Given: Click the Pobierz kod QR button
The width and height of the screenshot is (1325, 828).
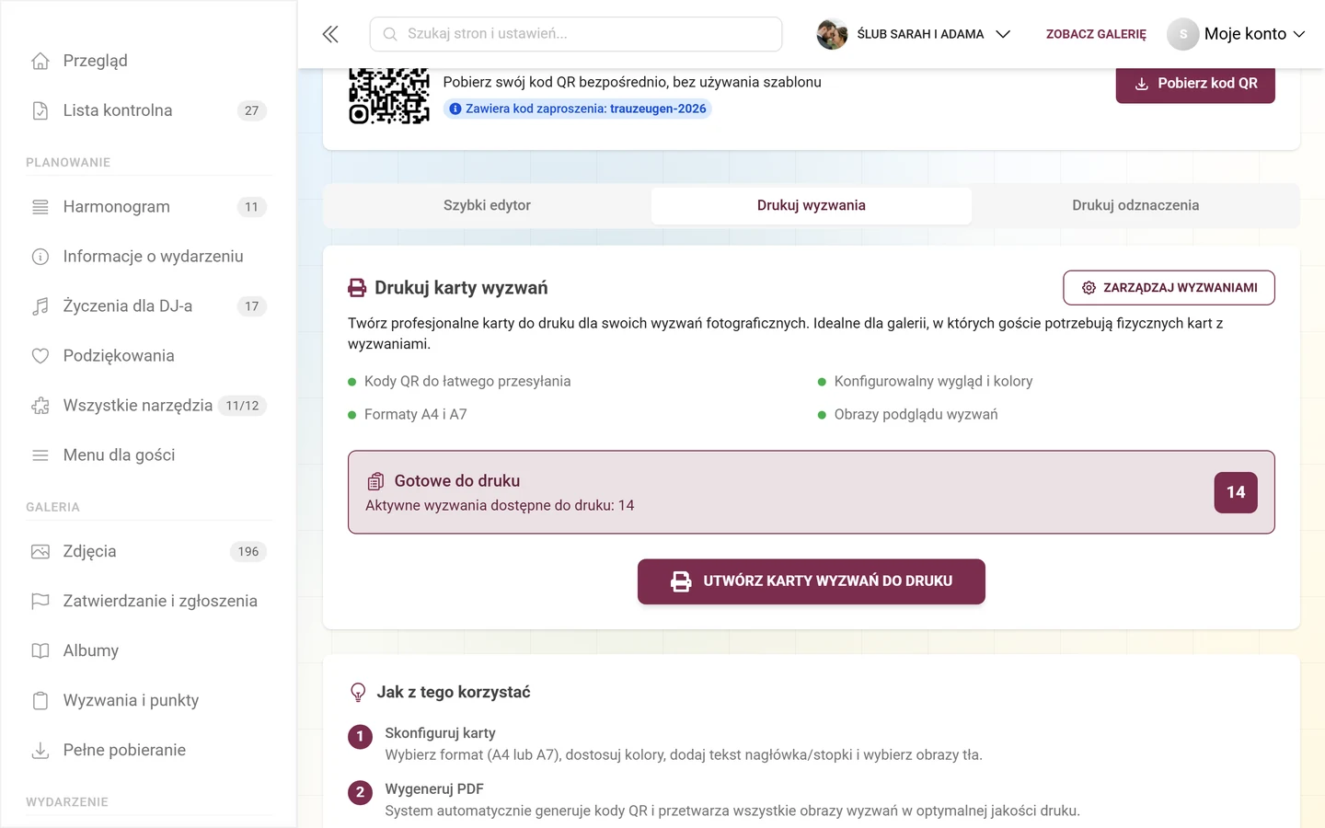Looking at the screenshot, I should click(x=1195, y=84).
